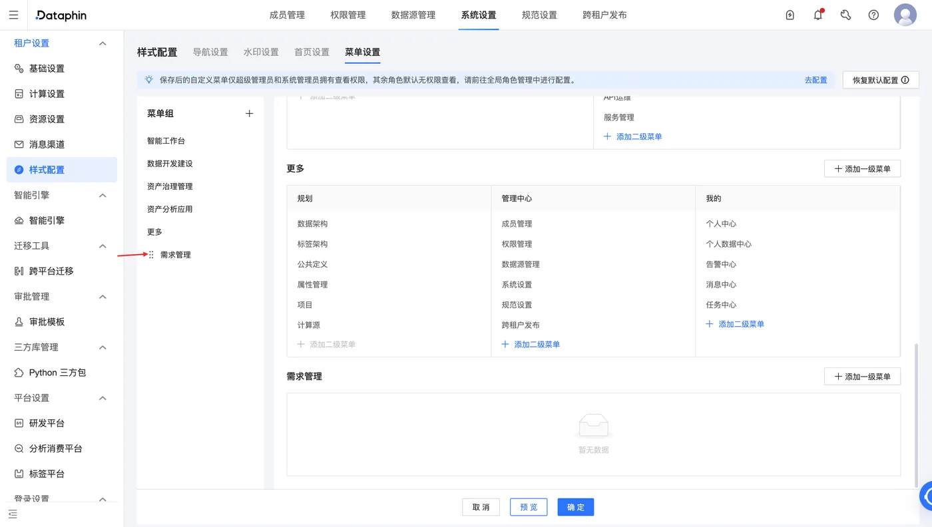Open the floating assistant icon at right edge

pyautogui.click(x=926, y=496)
